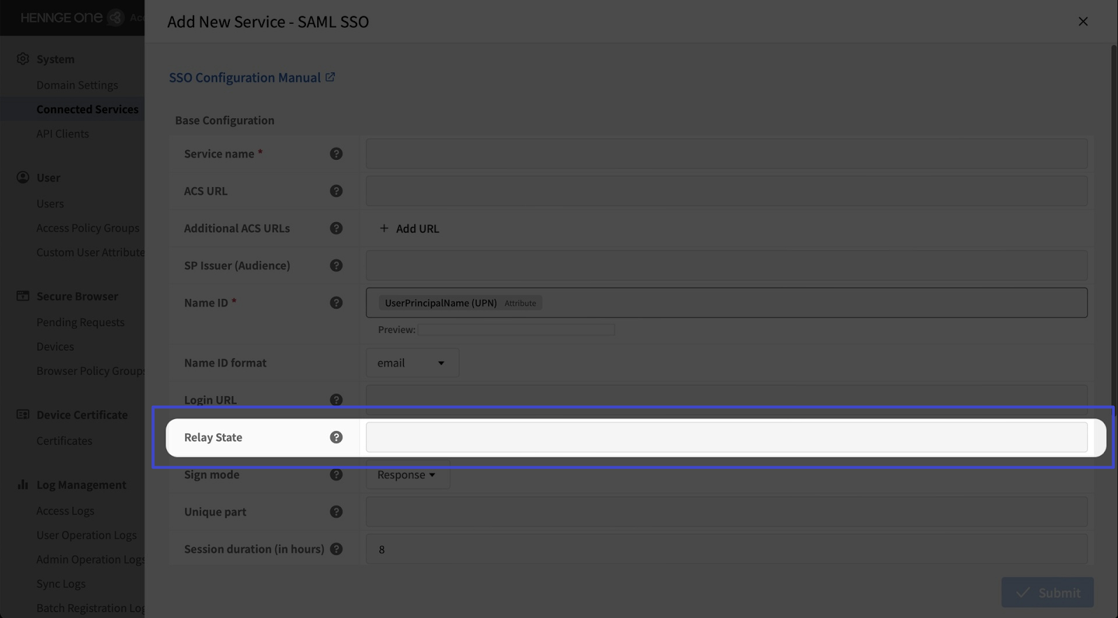1118x618 pixels.
Task: Click help icon beside ACS URL
Action: 336,191
